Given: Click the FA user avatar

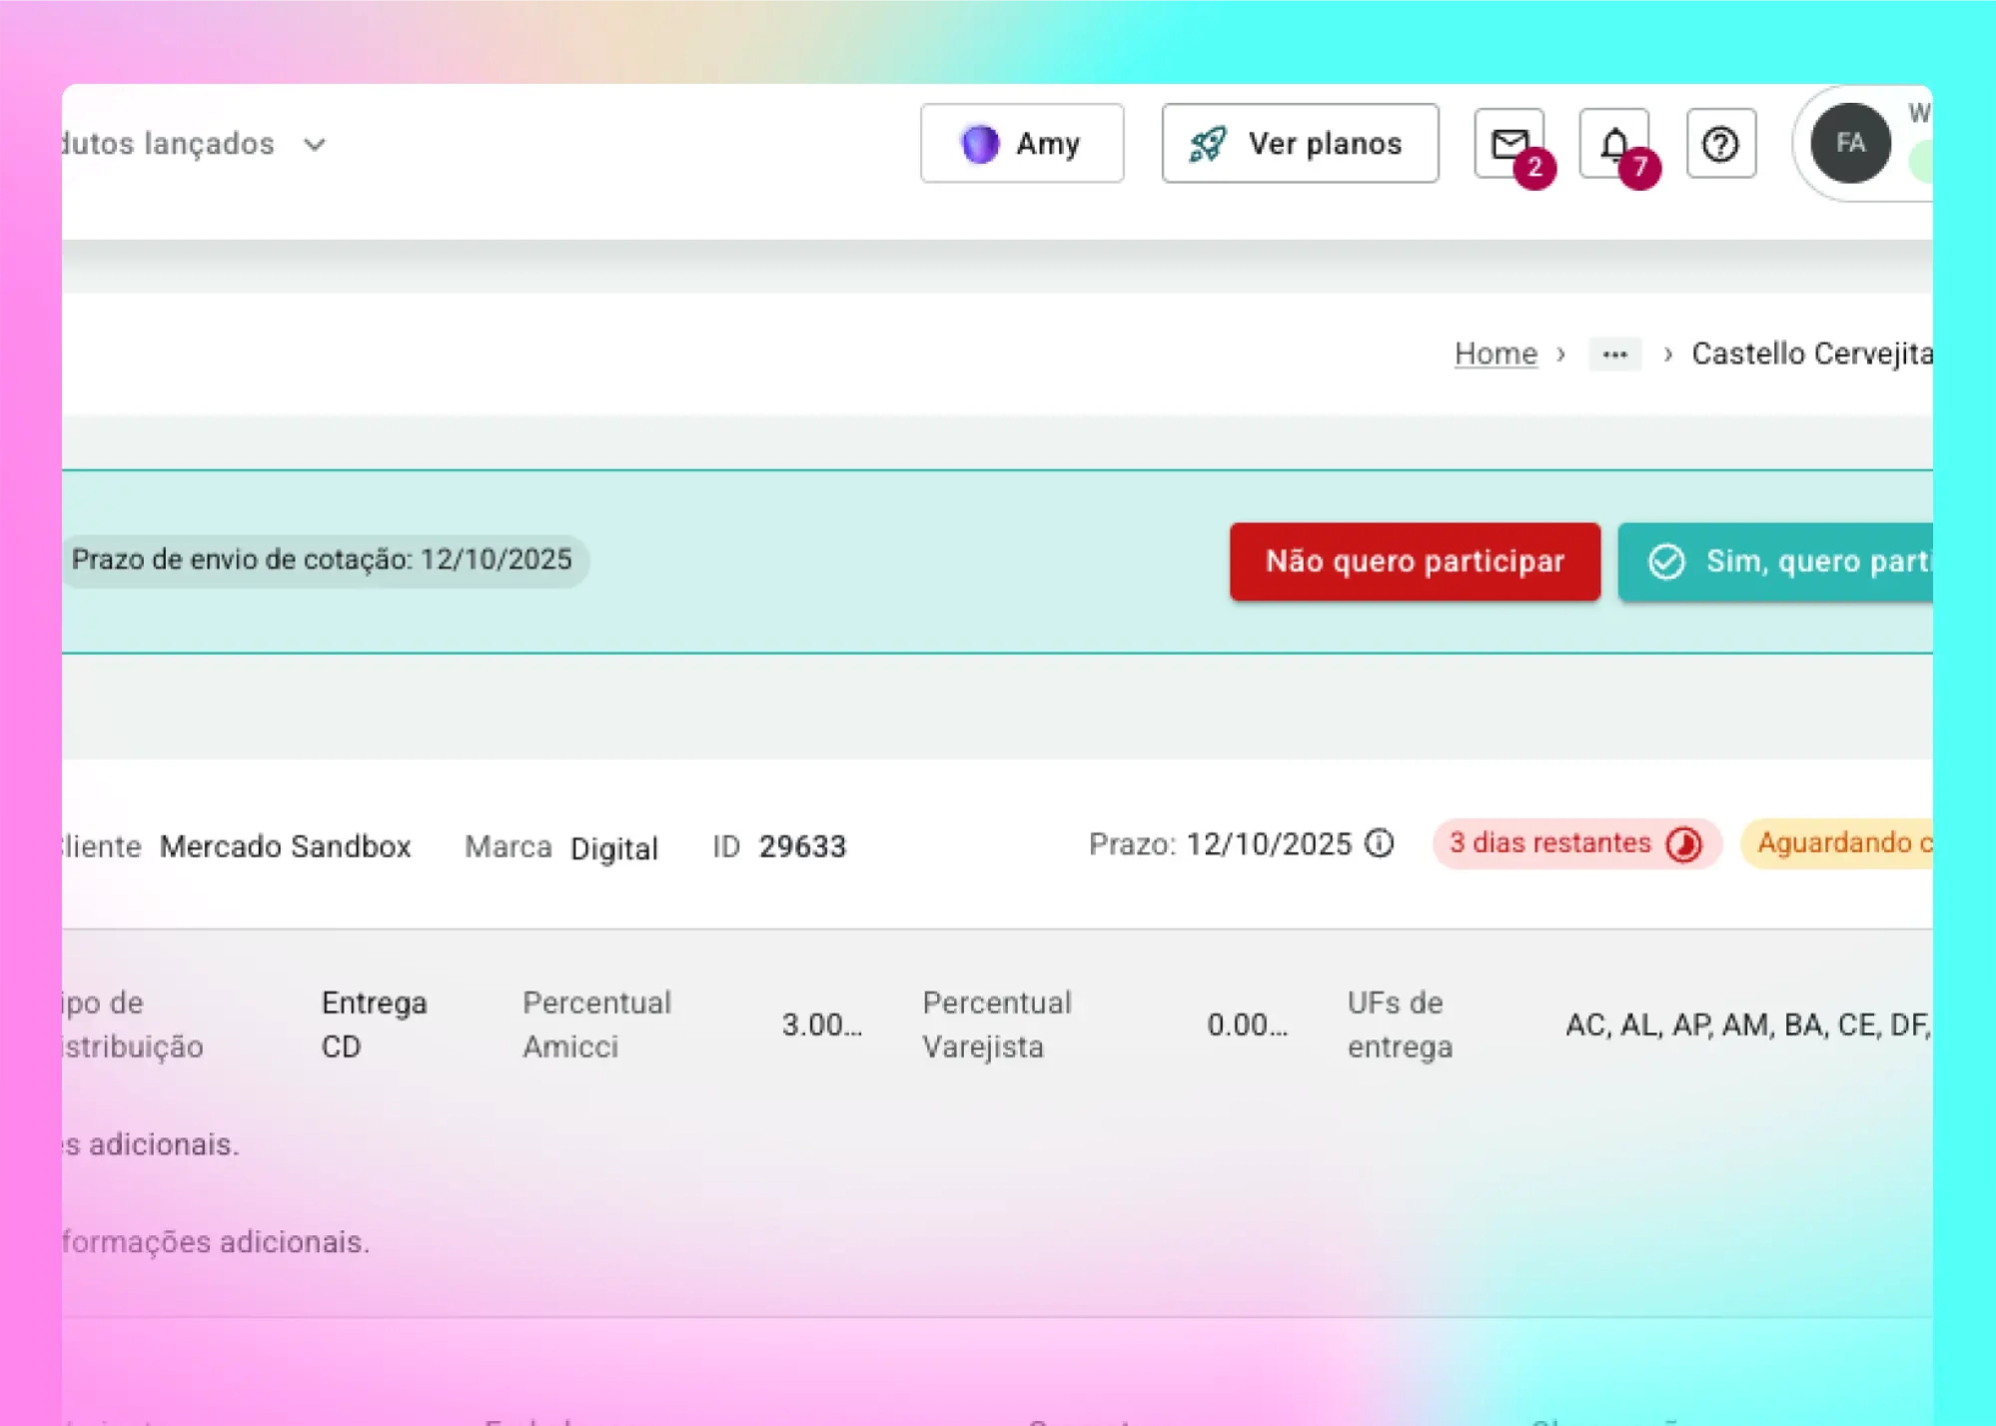Looking at the screenshot, I should click(1850, 144).
